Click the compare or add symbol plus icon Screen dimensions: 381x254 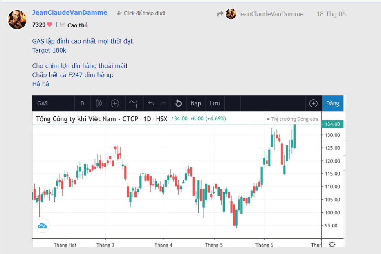pyautogui.click(x=115, y=103)
